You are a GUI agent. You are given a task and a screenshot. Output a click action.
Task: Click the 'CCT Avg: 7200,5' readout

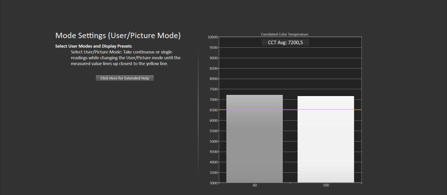pos(285,42)
